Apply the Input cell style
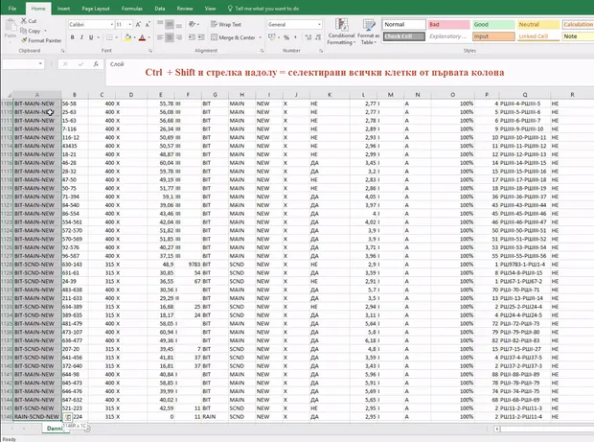594x442 pixels. [x=493, y=36]
